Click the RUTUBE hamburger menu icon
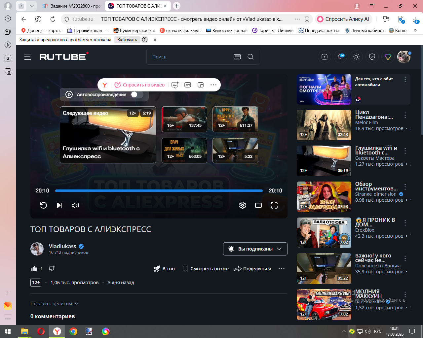Image resolution: width=423 pixels, height=338 pixels. tap(28, 57)
